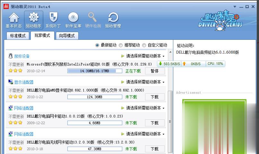The height and width of the screenshot is (154, 259).
Task: Click the 驱动精灵 app logo in title bar
Action: (6, 6)
